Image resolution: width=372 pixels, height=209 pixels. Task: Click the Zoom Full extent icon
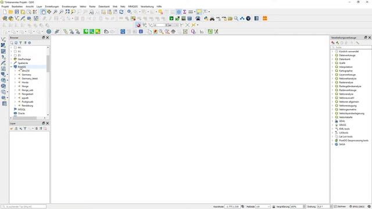(67, 12)
